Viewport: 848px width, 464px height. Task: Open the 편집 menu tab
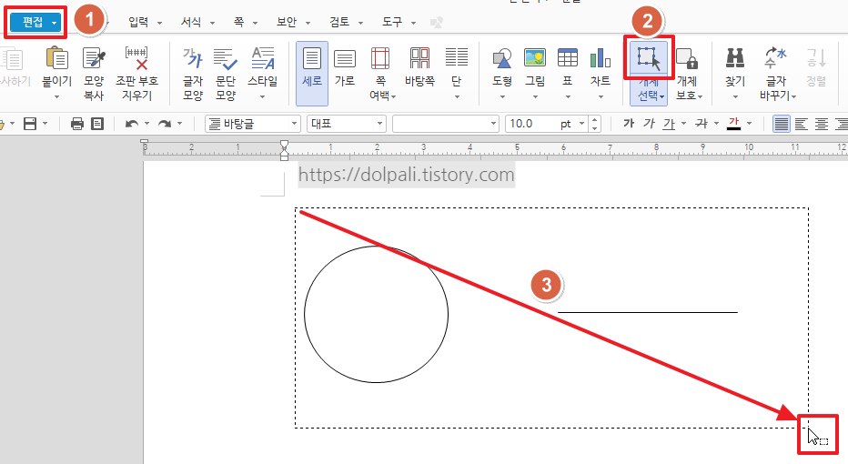pos(35,22)
